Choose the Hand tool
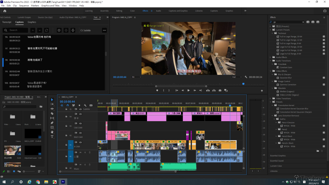This screenshot has width=329, height=185. click(x=52, y=132)
